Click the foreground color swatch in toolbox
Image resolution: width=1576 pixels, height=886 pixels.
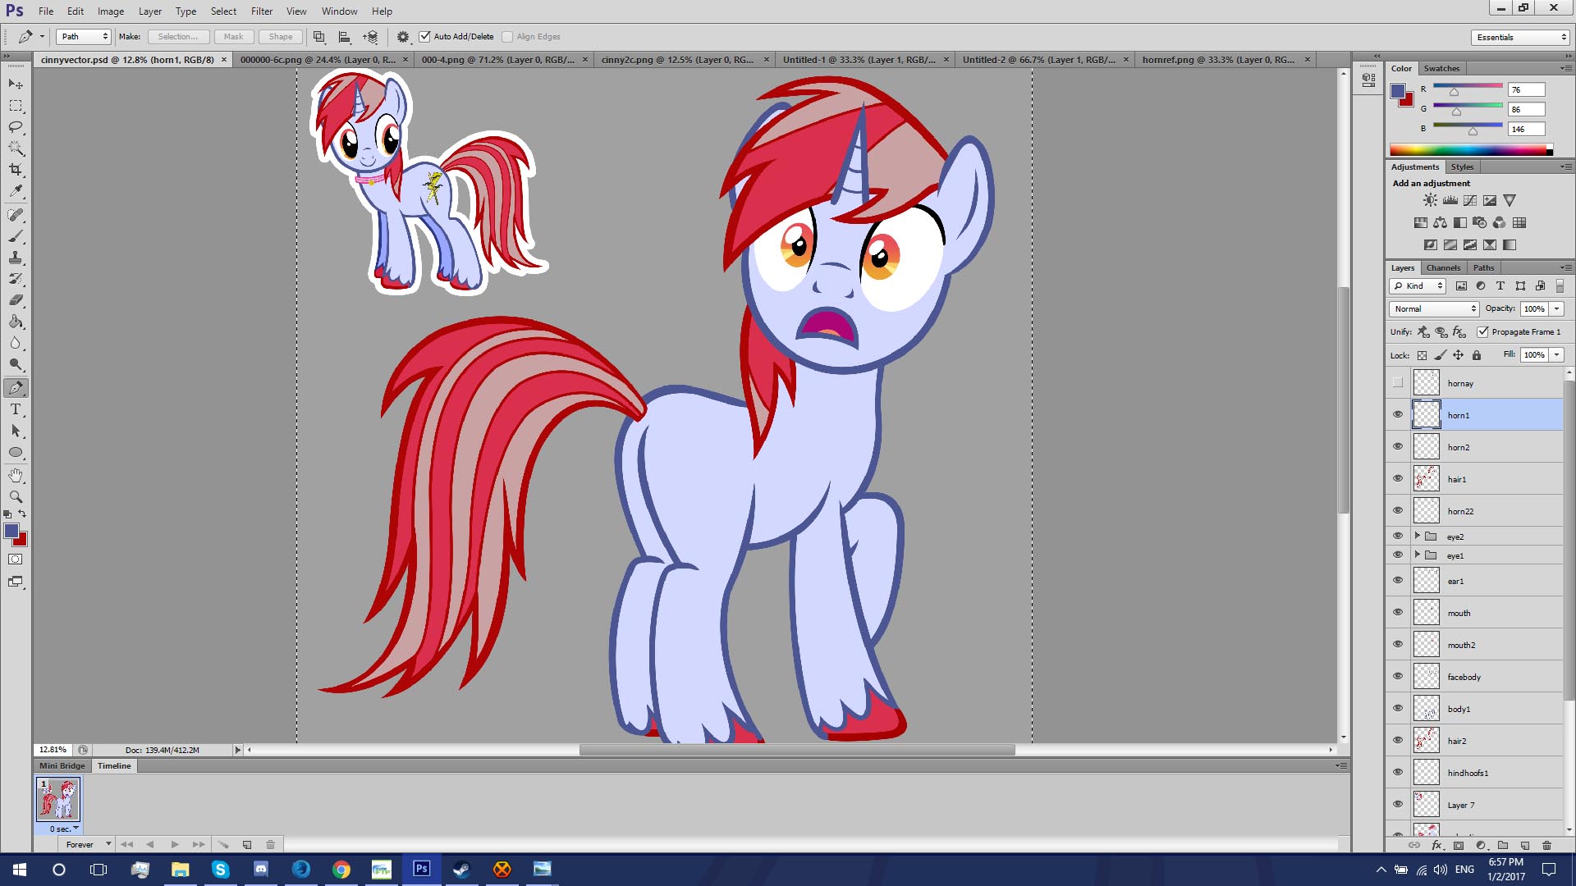(11, 531)
